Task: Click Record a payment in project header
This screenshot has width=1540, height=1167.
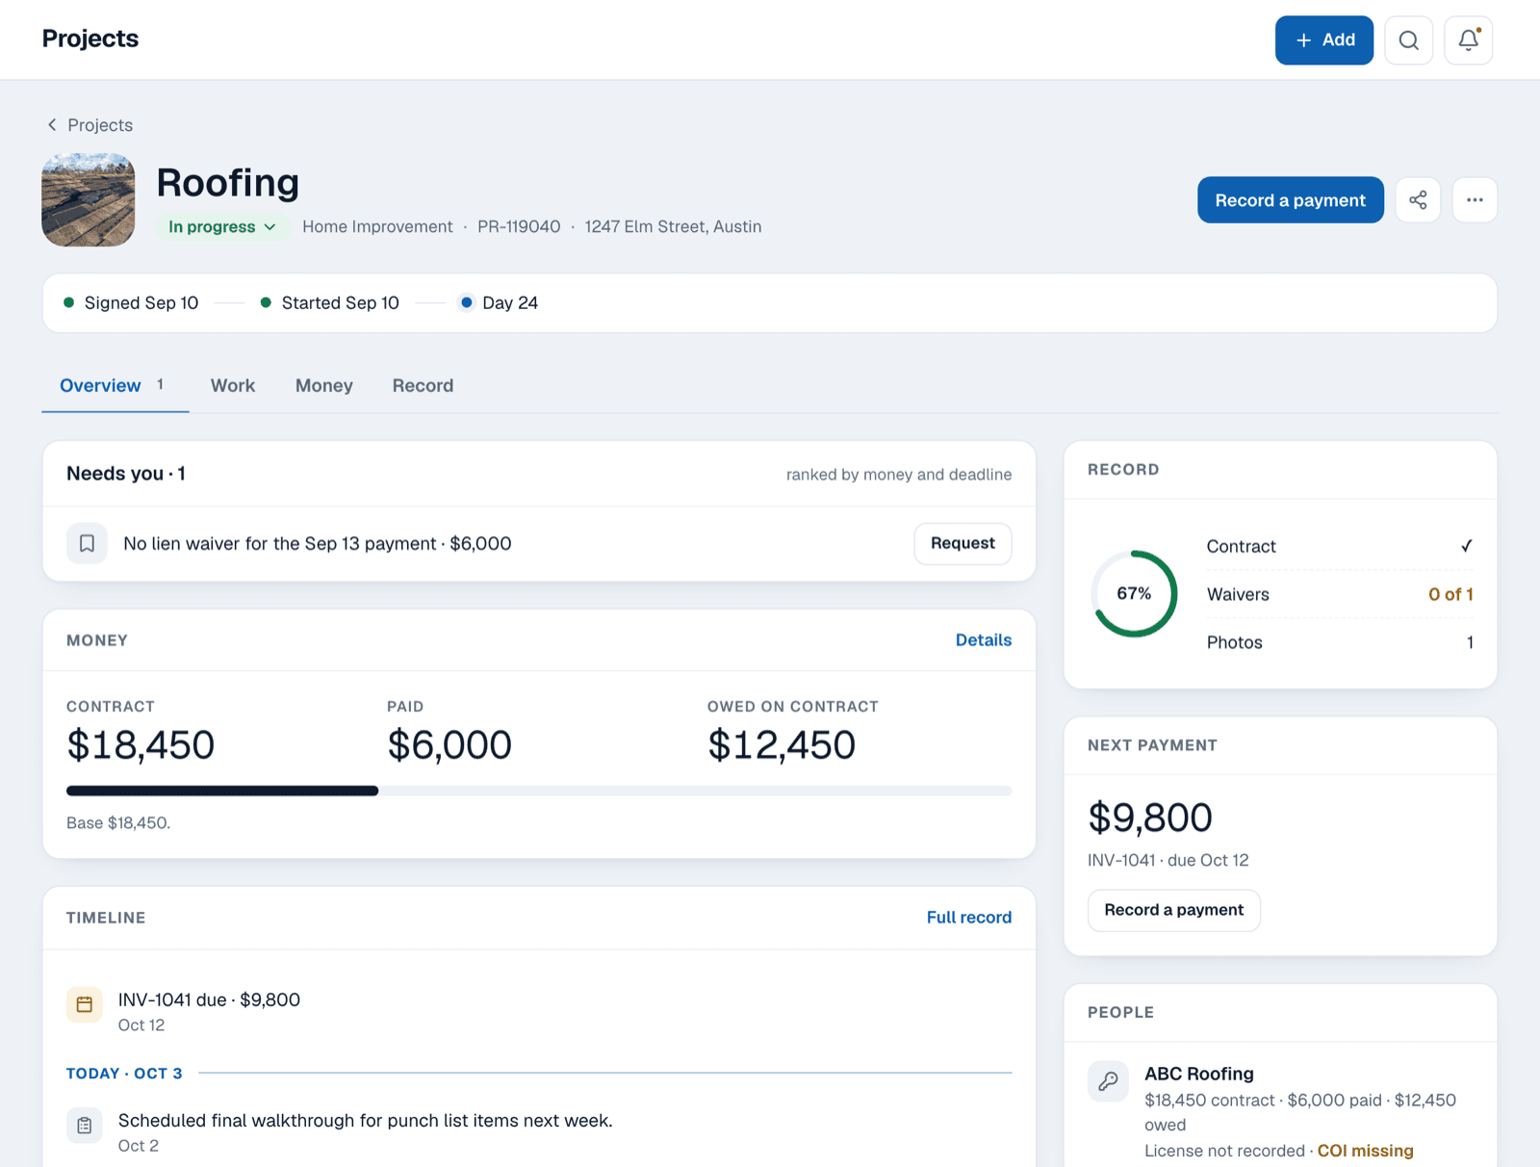Action: (x=1290, y=200)
